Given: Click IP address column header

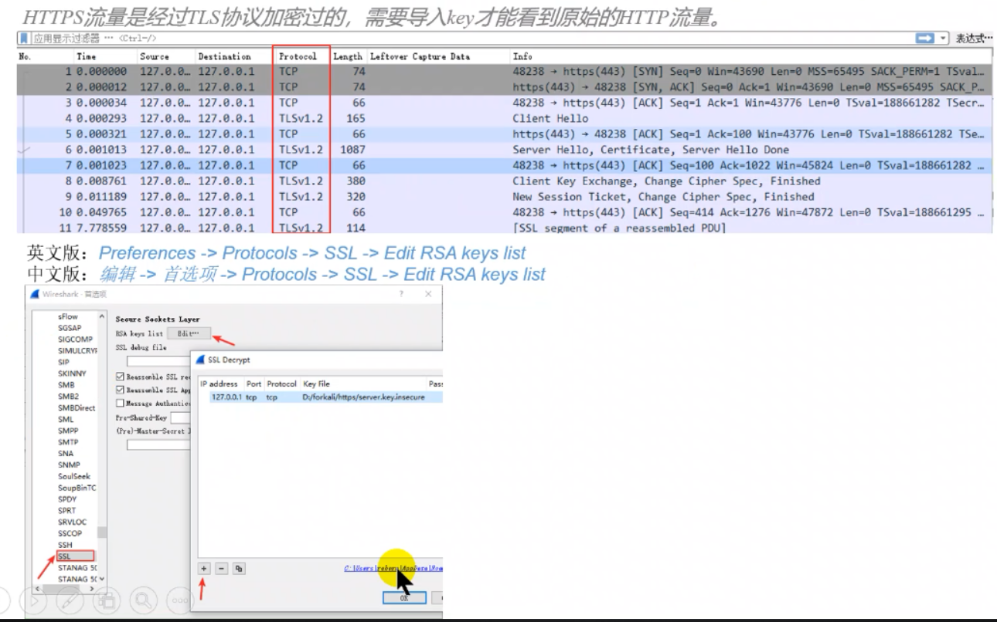Looking at the screenshot, I should point(220,384).
